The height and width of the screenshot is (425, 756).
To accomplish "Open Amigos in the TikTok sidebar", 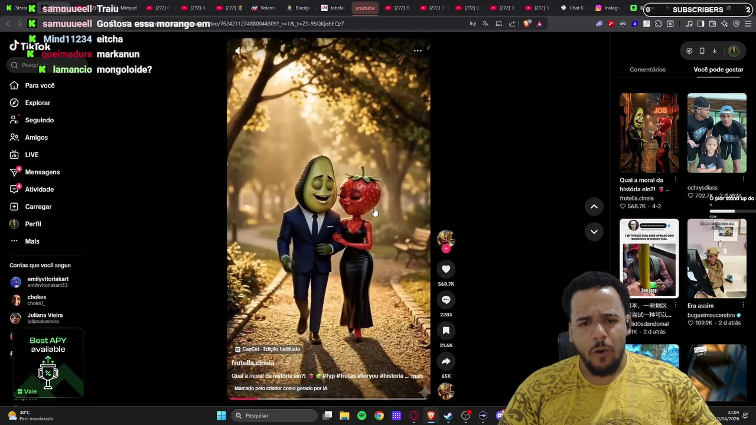I will pos(37,138).
